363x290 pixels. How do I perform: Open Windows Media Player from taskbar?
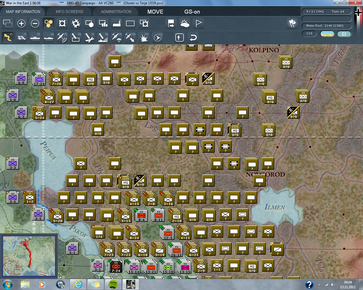(x=42, y=284)
